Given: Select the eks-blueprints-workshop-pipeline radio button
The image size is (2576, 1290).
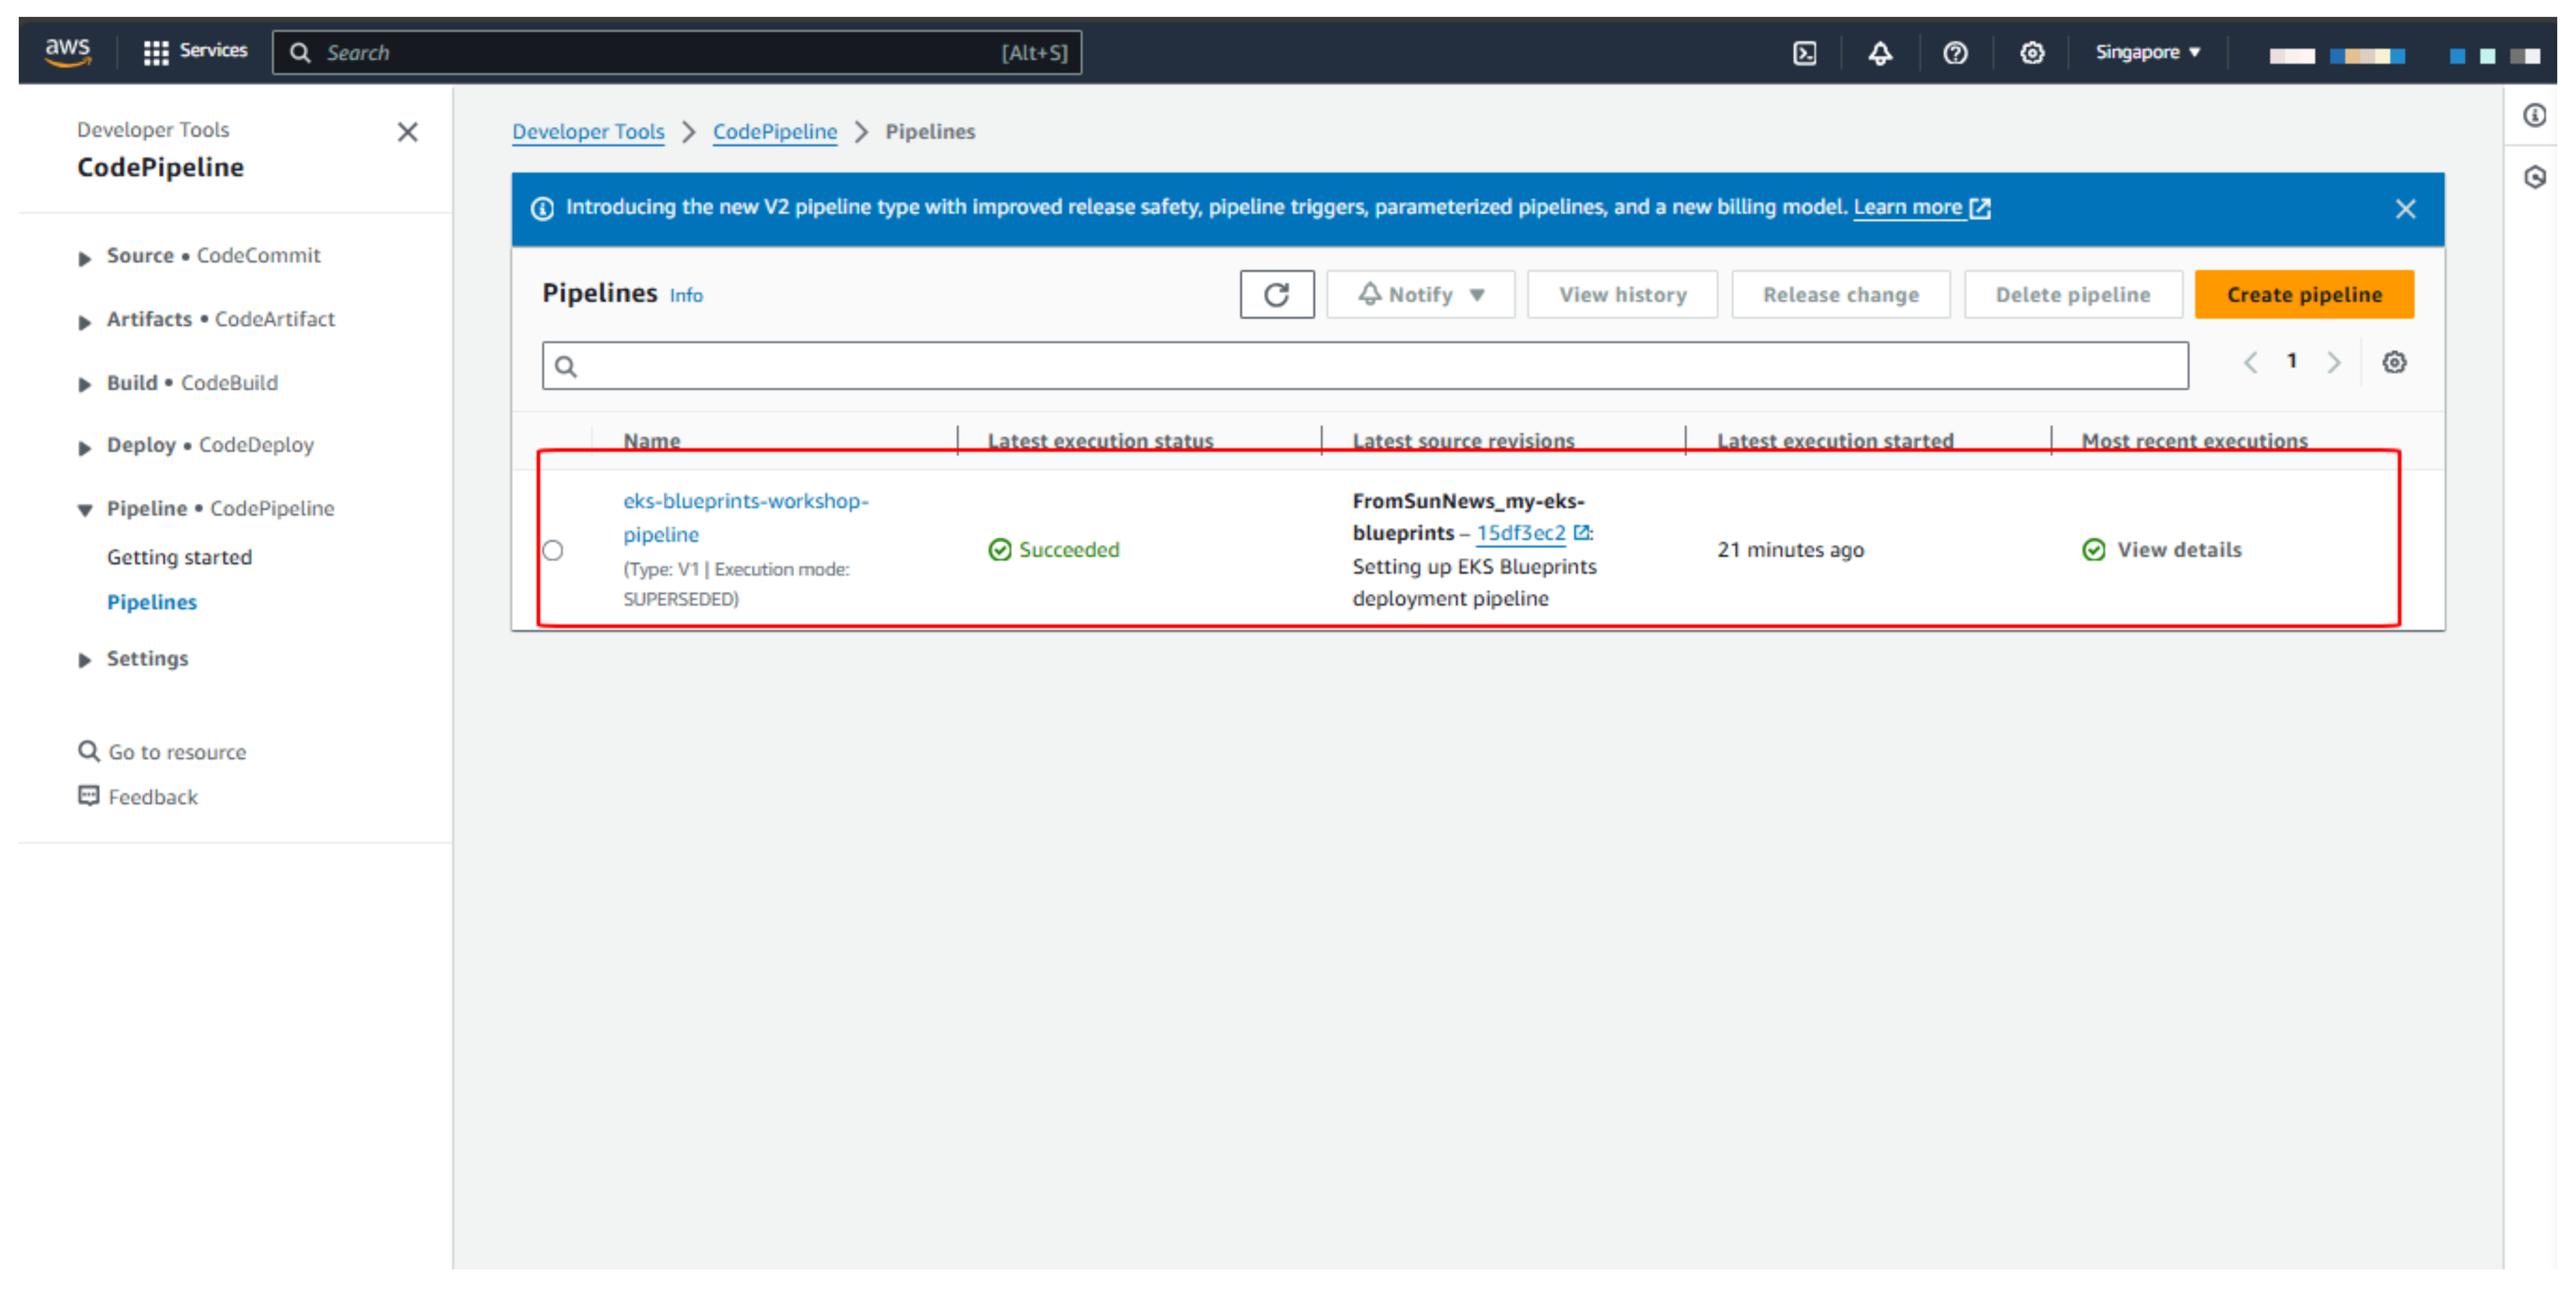Looking at the screenshot, I should [x=553, y=552].
